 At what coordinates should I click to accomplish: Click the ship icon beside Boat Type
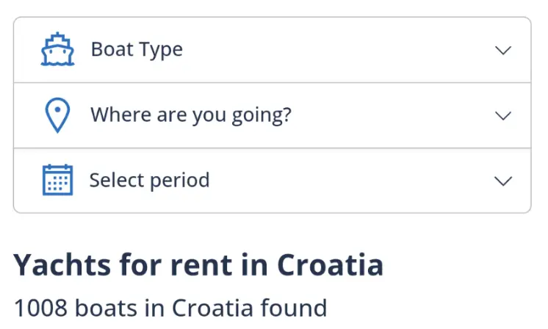57,50
